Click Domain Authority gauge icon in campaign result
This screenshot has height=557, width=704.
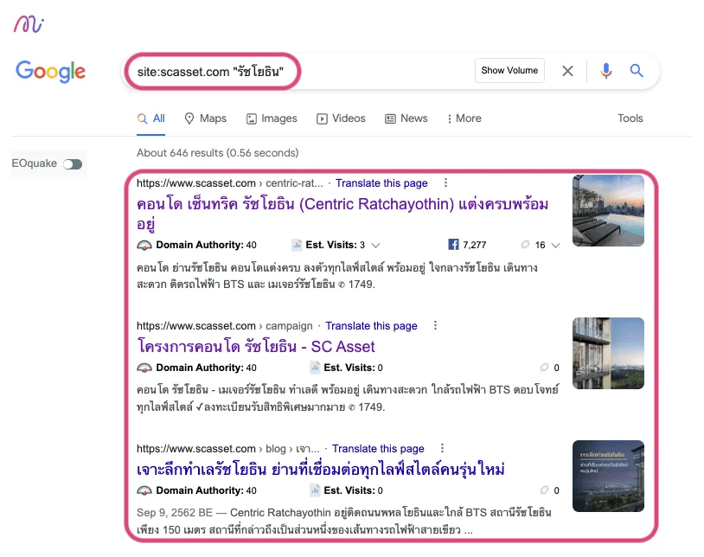(x=144, y=368)
